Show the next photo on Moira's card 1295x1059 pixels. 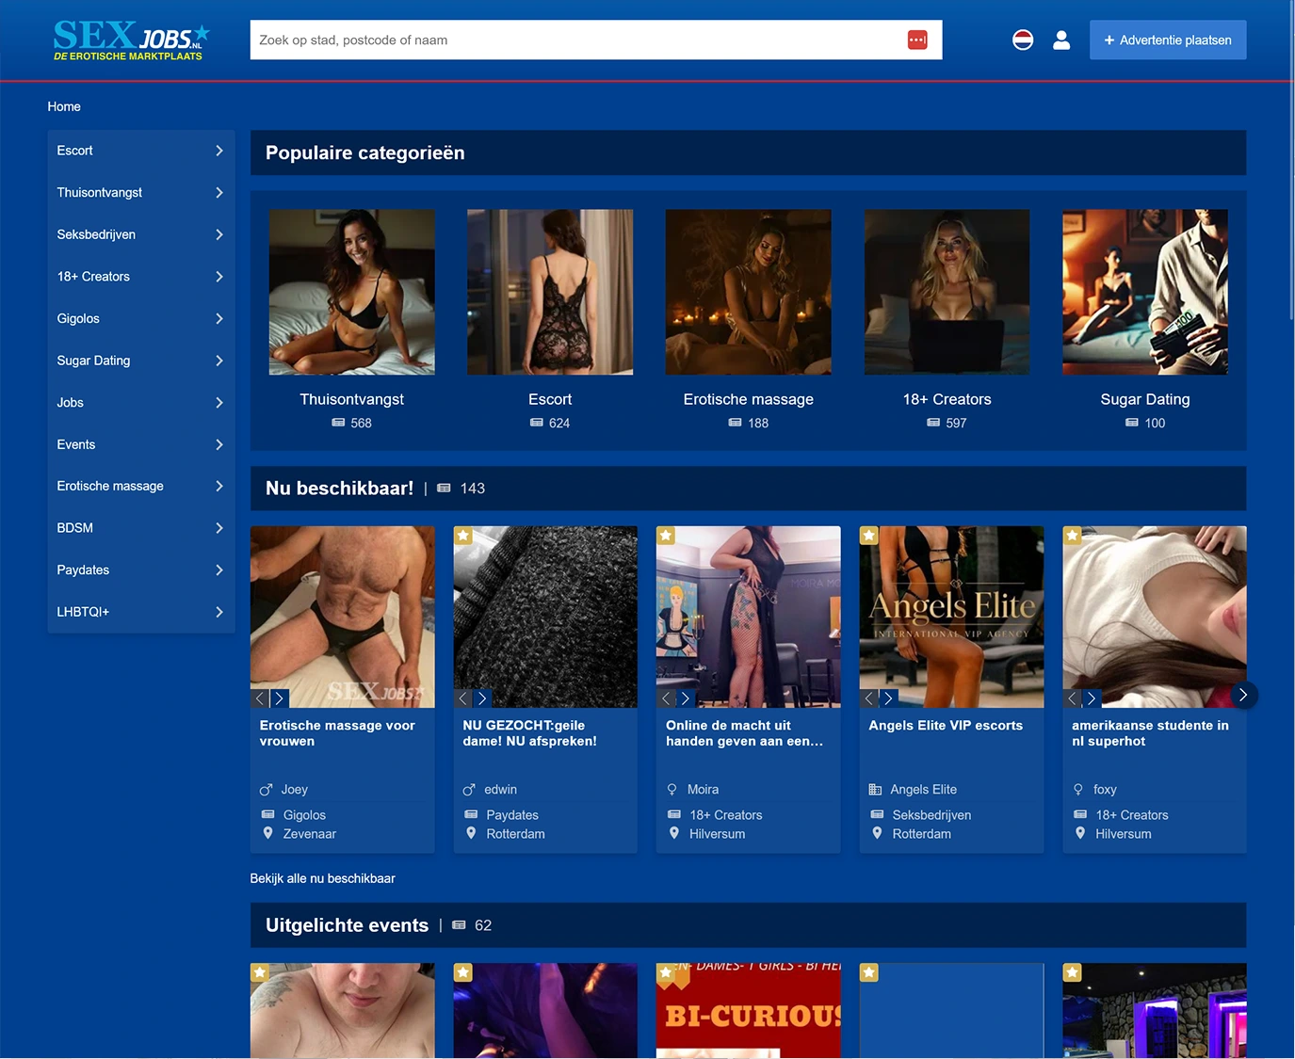click(685, 698)
